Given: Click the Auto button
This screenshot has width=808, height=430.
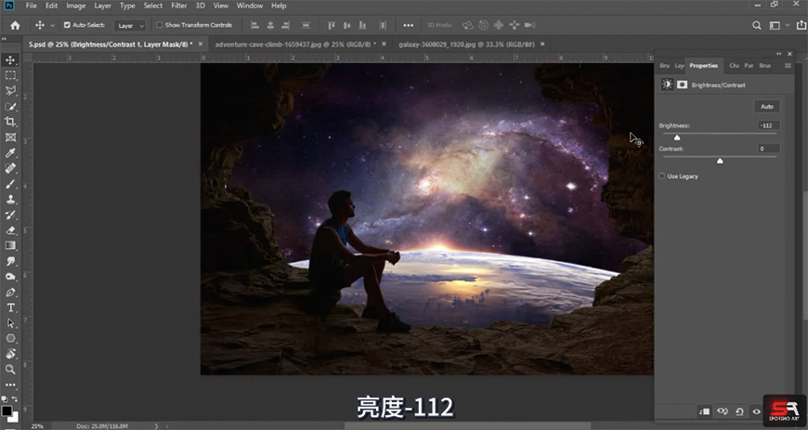Looking at the screenshot, I should coord(767,107).
